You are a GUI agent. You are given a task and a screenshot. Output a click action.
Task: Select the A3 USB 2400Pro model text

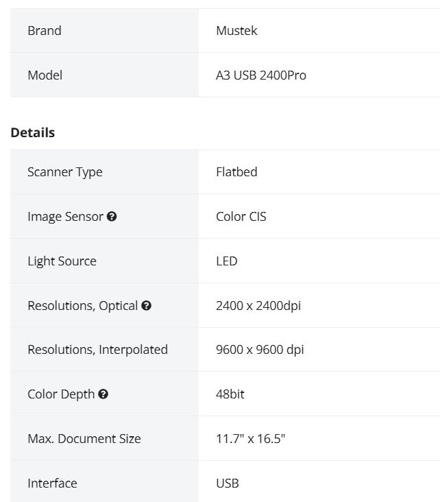[260, 75]
